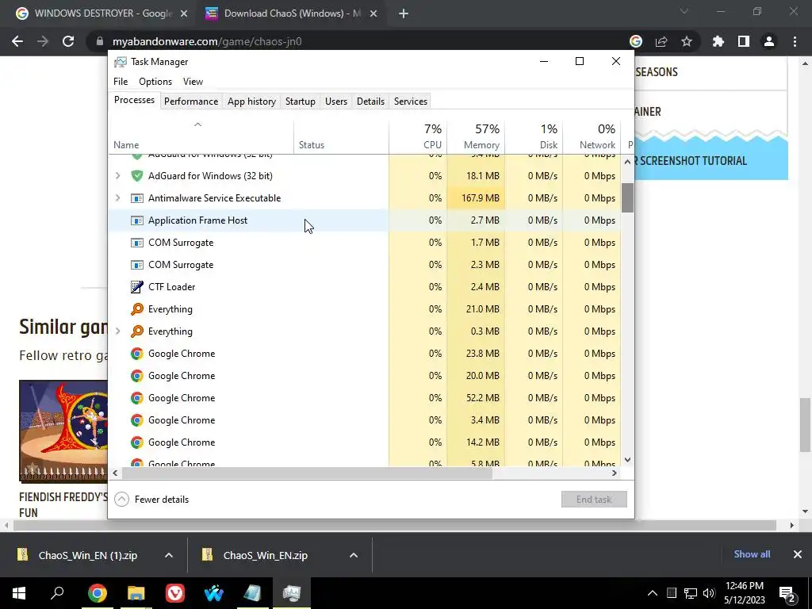Open the ChaoS_Win_EN.zip download

coord(265,555)
